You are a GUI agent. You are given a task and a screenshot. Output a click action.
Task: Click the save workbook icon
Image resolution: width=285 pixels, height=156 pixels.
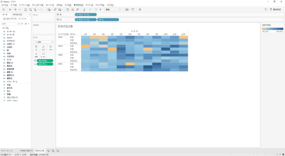pyautogui.click(x=26, y=9)
